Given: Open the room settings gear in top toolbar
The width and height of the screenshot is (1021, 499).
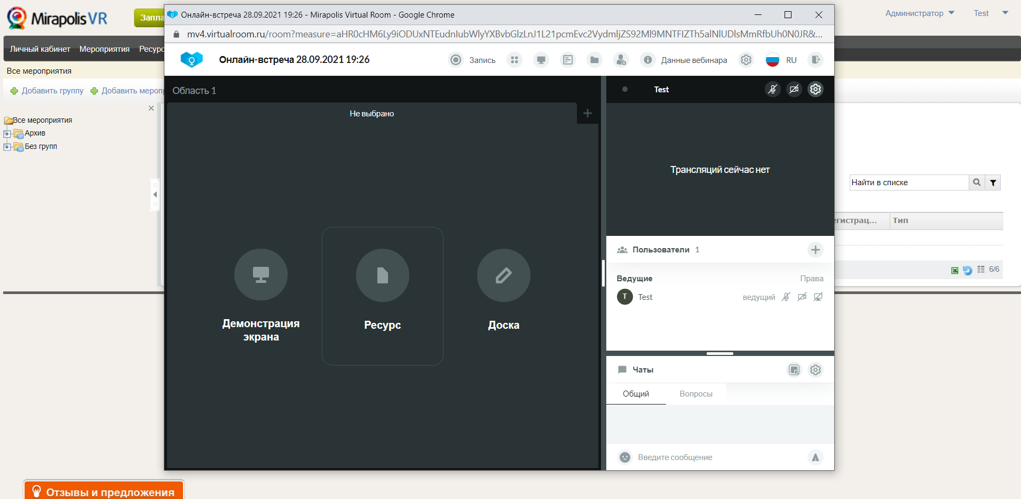Looking at the screenshot, I should pyautogui.click(x=746, y=60).
